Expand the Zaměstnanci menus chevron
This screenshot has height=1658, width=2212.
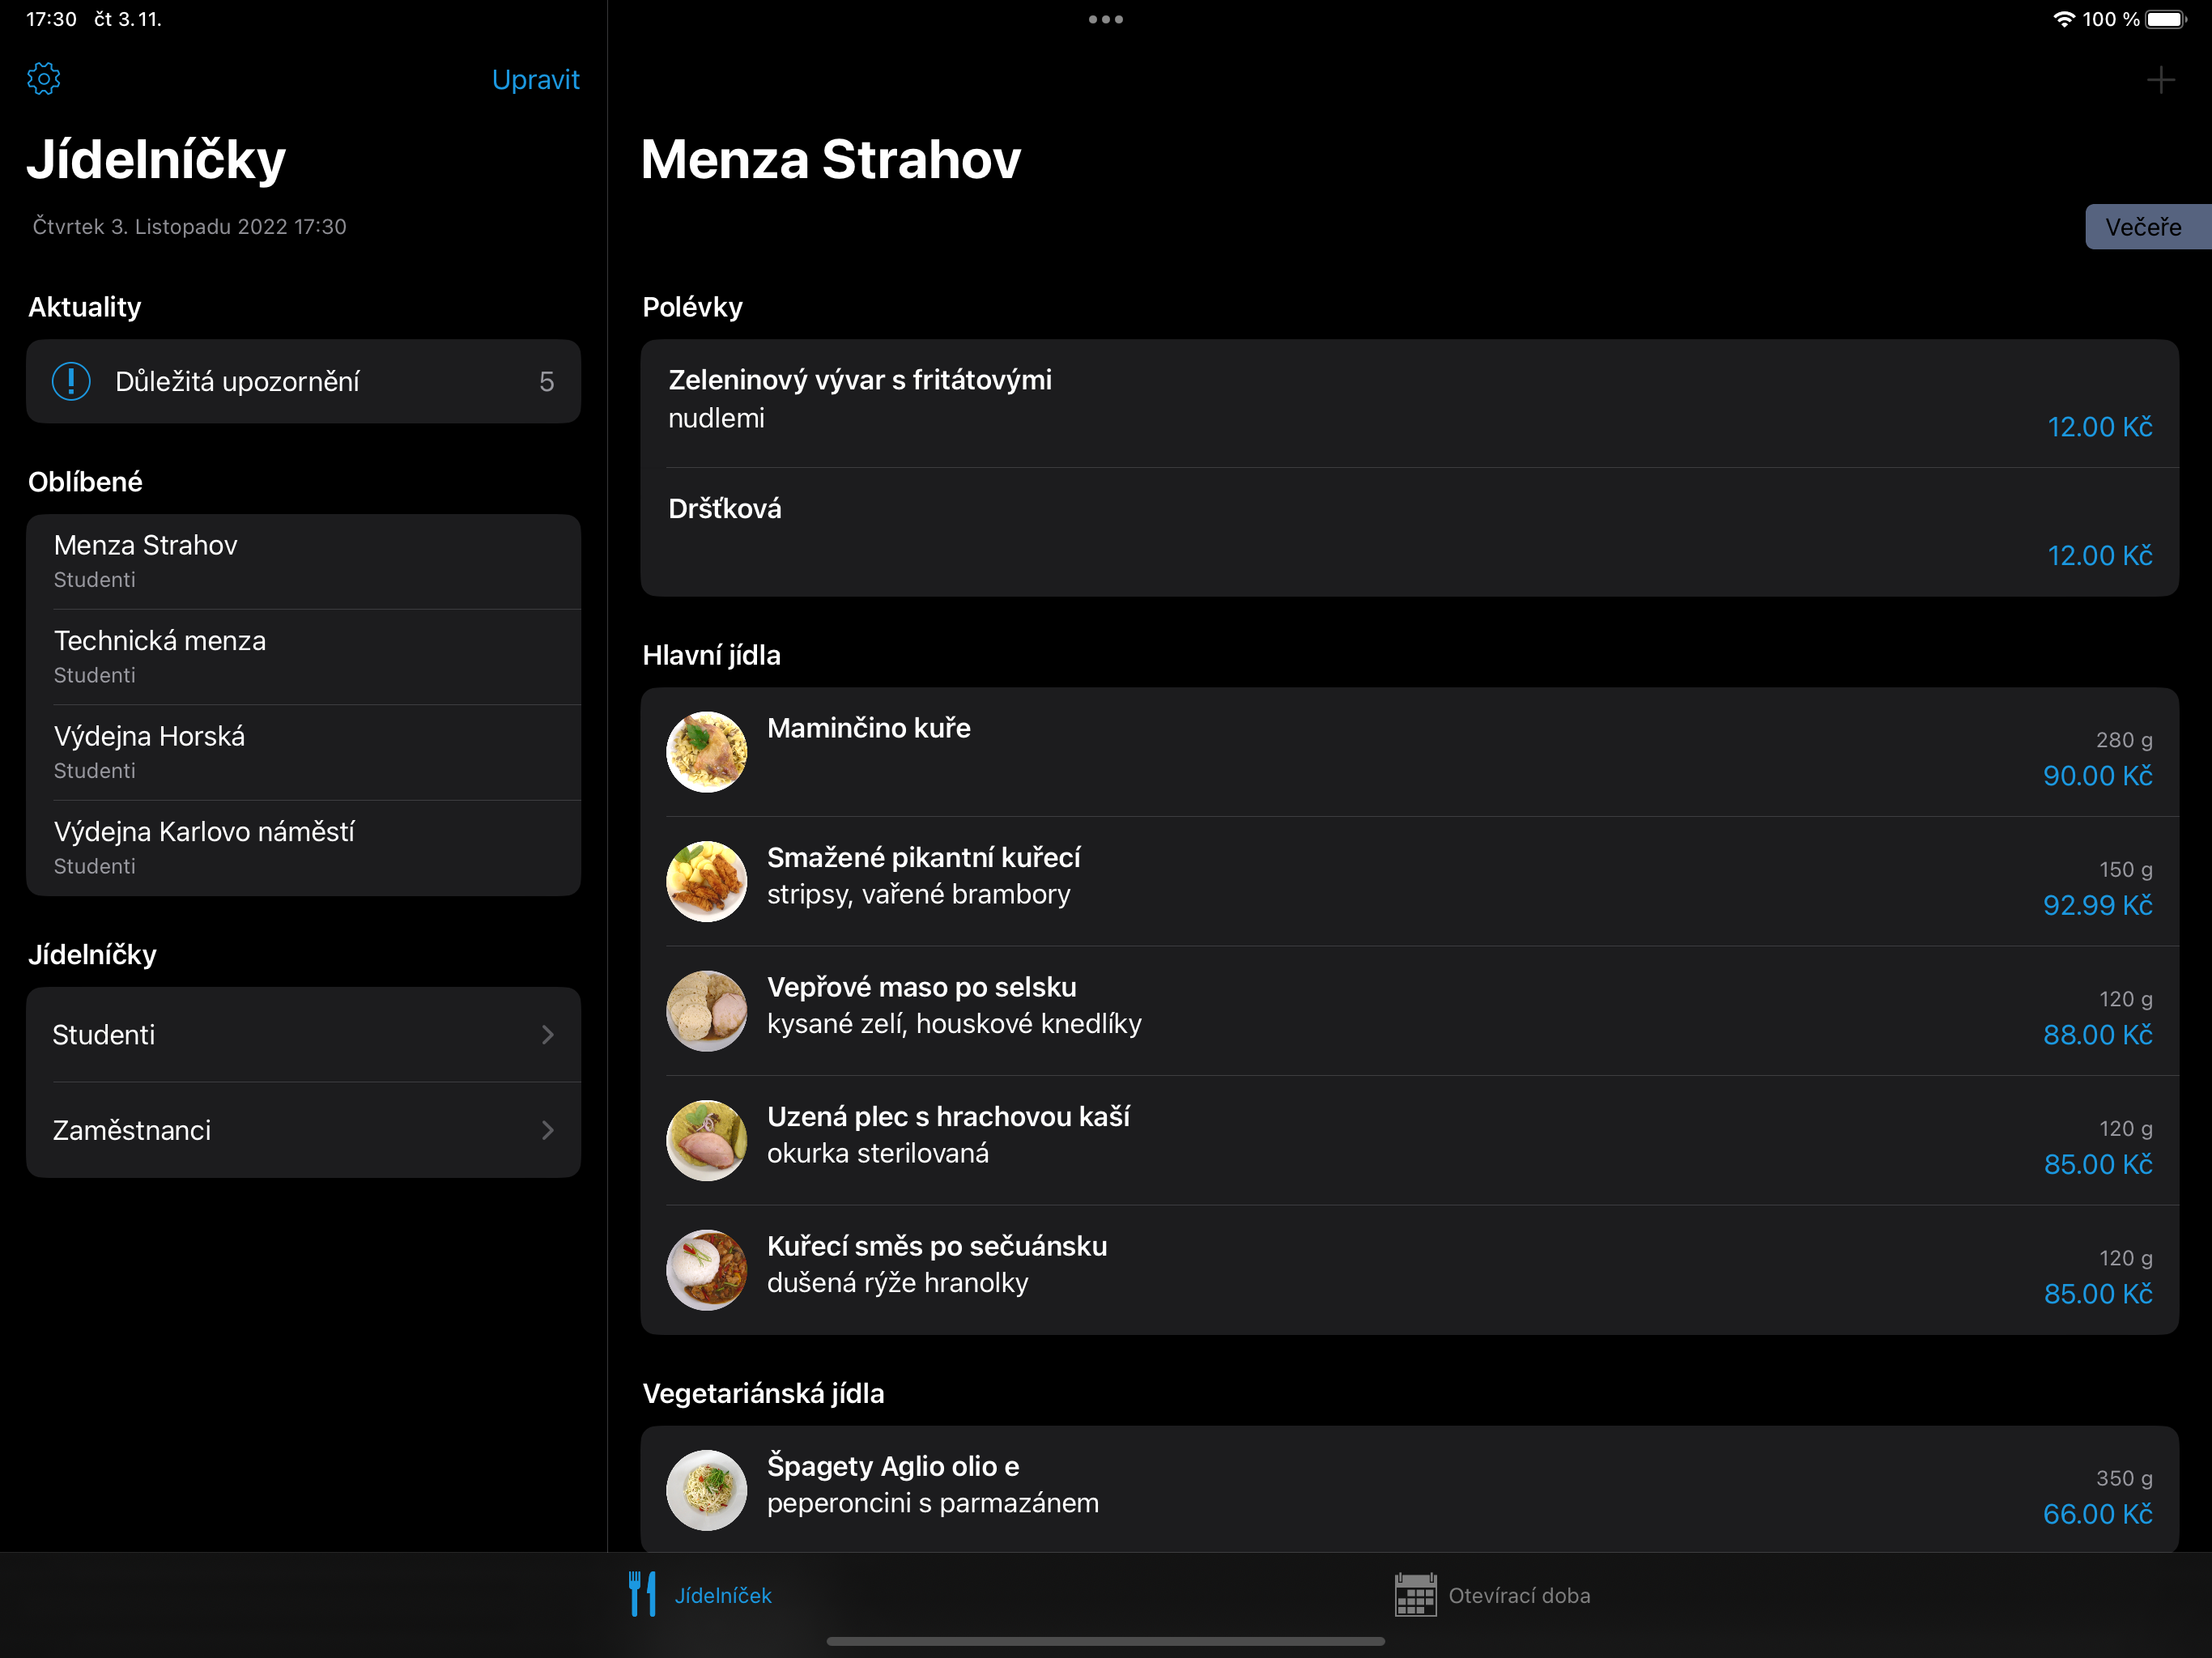click(547, 1130)
